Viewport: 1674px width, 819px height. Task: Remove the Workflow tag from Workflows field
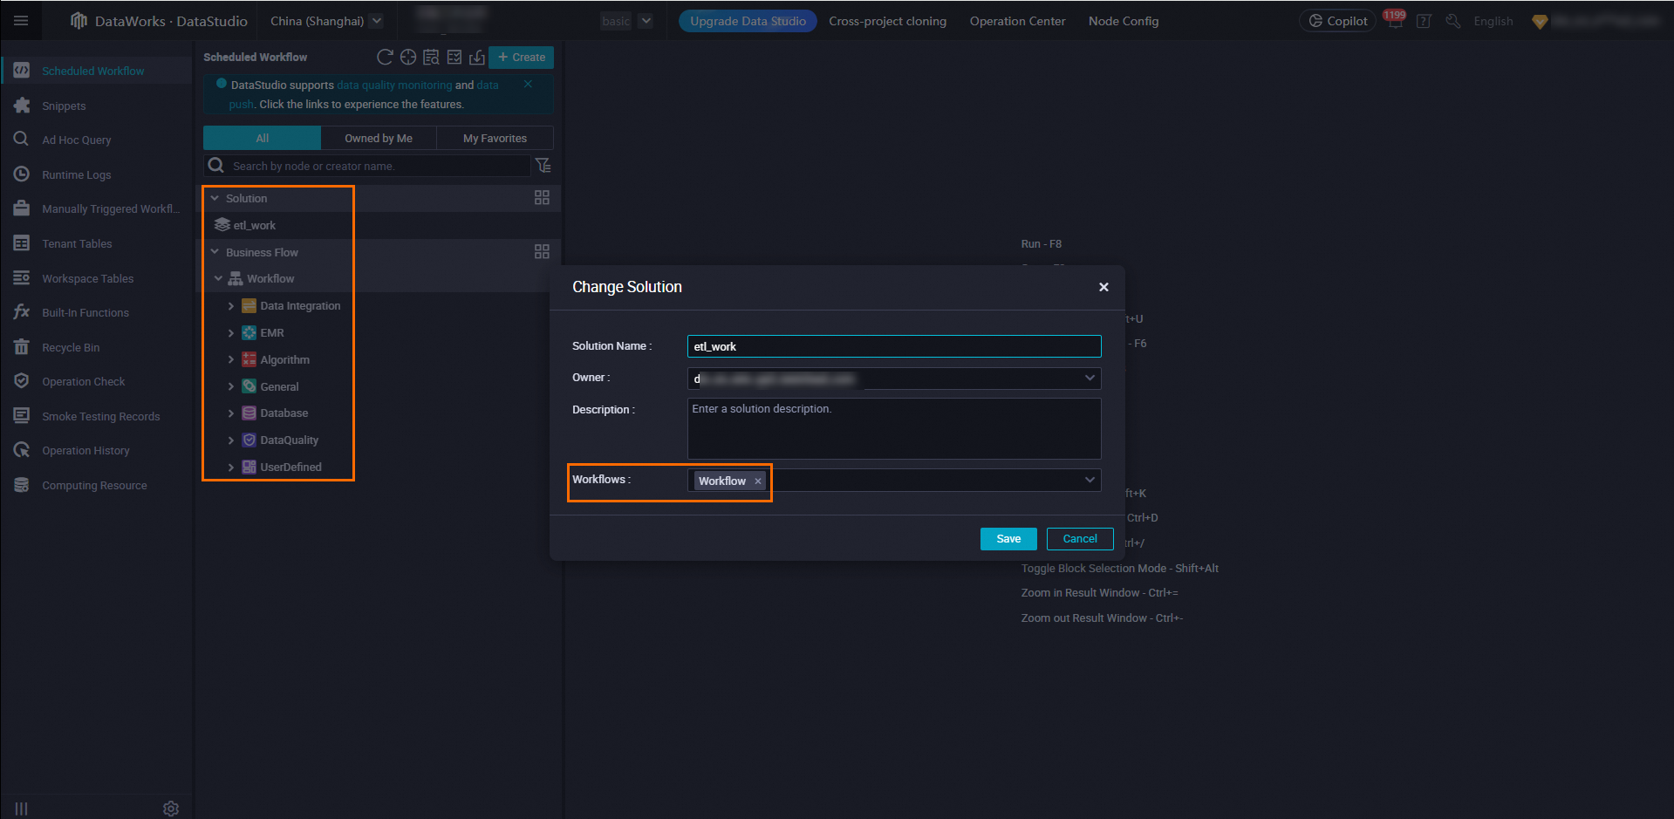tap(758, 481)
